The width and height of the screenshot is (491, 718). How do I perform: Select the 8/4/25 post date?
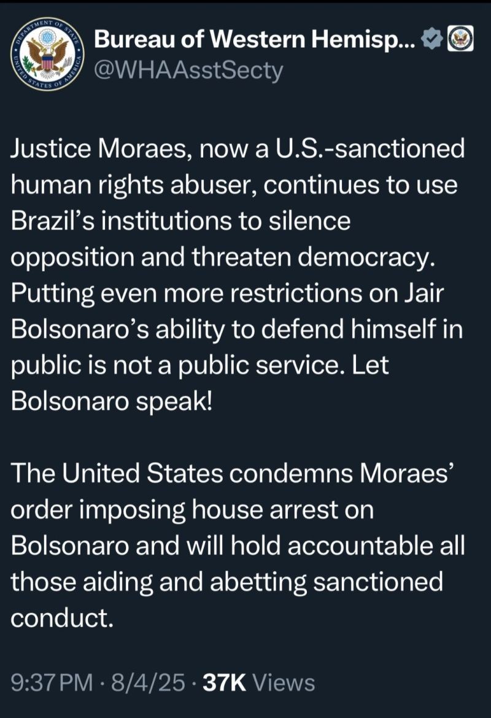point(148,683)
